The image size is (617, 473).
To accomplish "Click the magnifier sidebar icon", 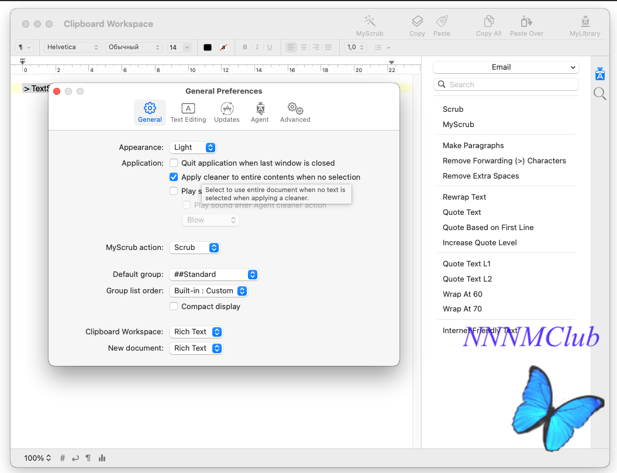I will coord(600,94).
